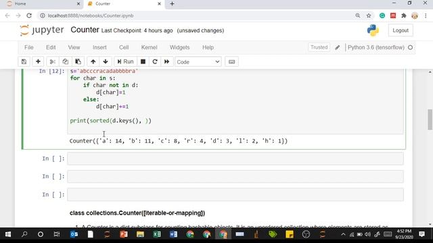Click the Jupyter logo

[x=42, y=30]
